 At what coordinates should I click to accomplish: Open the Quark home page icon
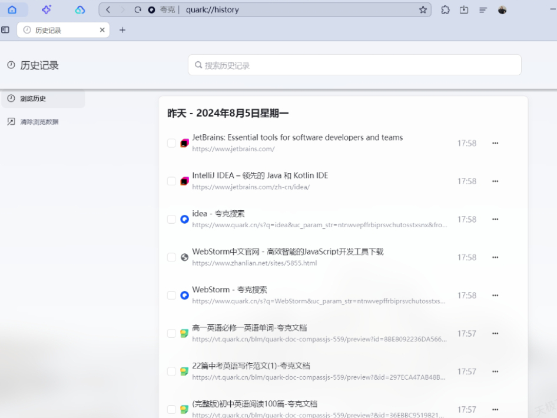pos(12,9)
